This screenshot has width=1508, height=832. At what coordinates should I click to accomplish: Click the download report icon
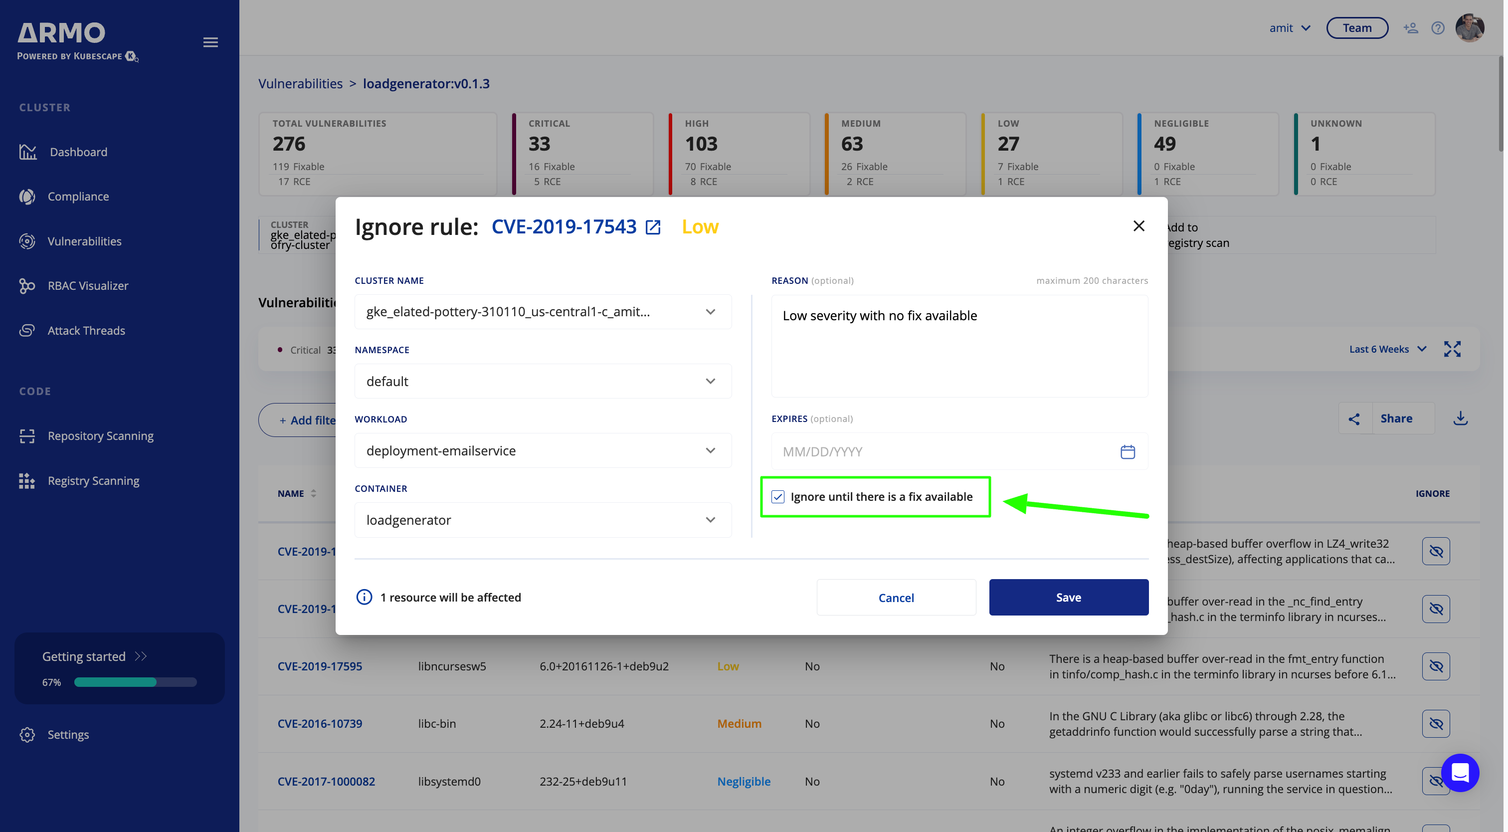tap(1460, 418)
